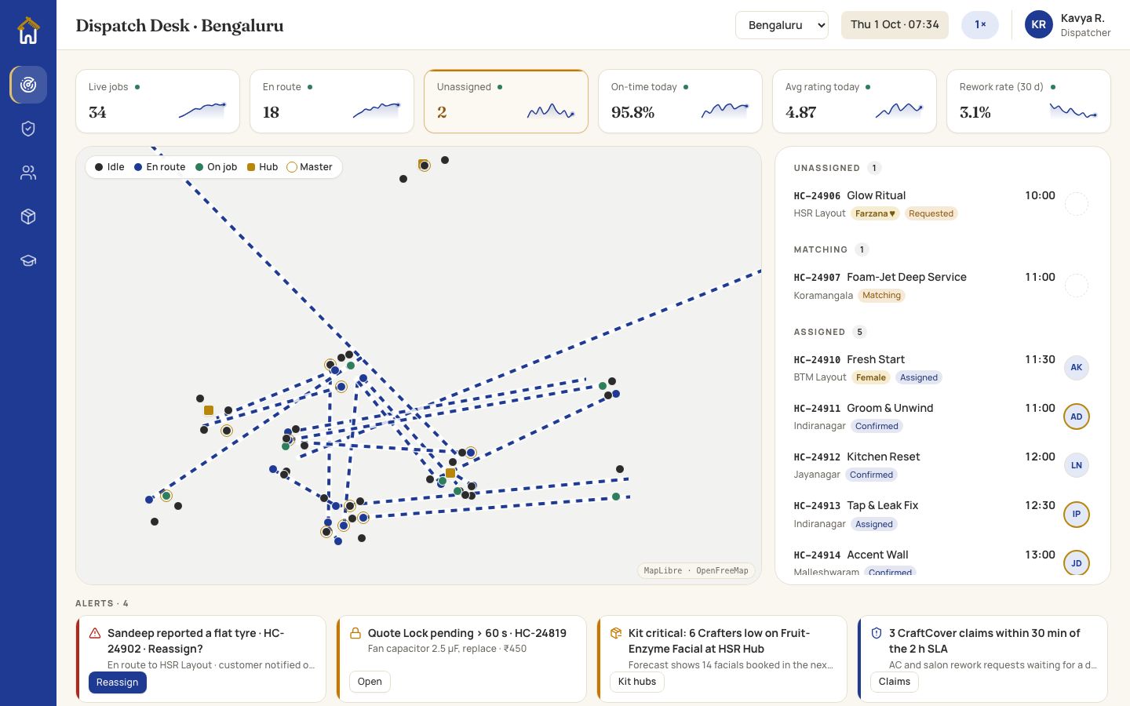The width and height of the screenshot is (1130, 706).
Task: Toggle the 1× simulation speed pill
Action: click(x=980, y=24)
